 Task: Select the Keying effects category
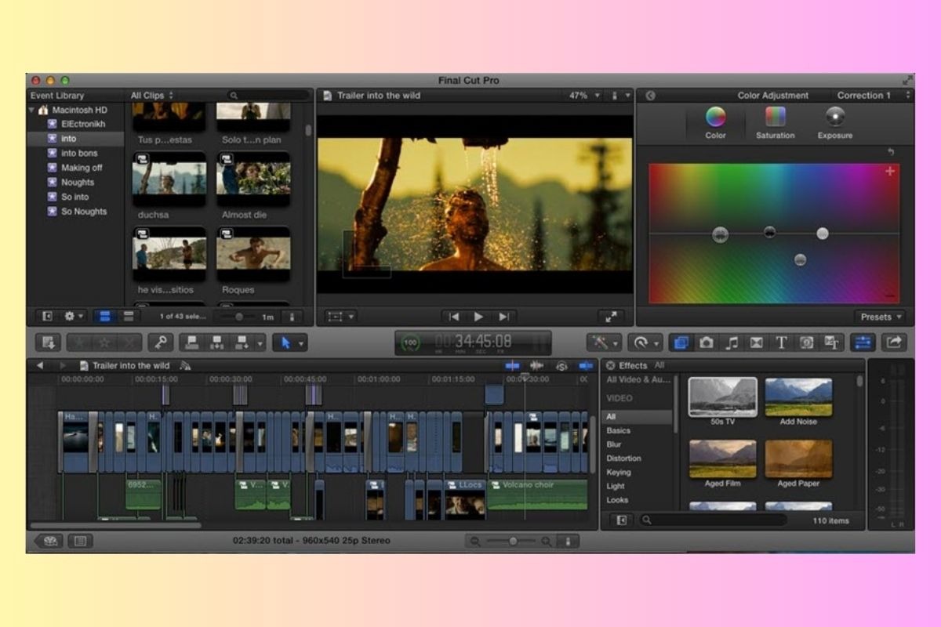click(618, 473)
